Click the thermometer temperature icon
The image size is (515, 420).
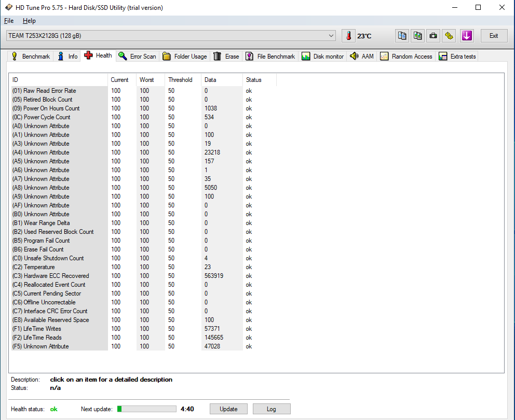click(x=348, y=36)
